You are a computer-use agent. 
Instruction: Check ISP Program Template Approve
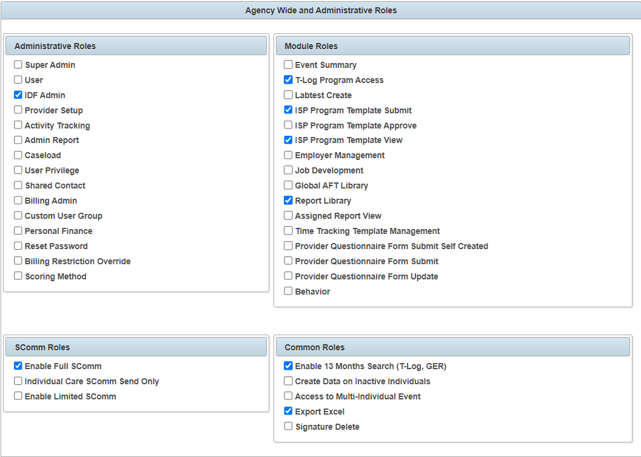[288, 125]
